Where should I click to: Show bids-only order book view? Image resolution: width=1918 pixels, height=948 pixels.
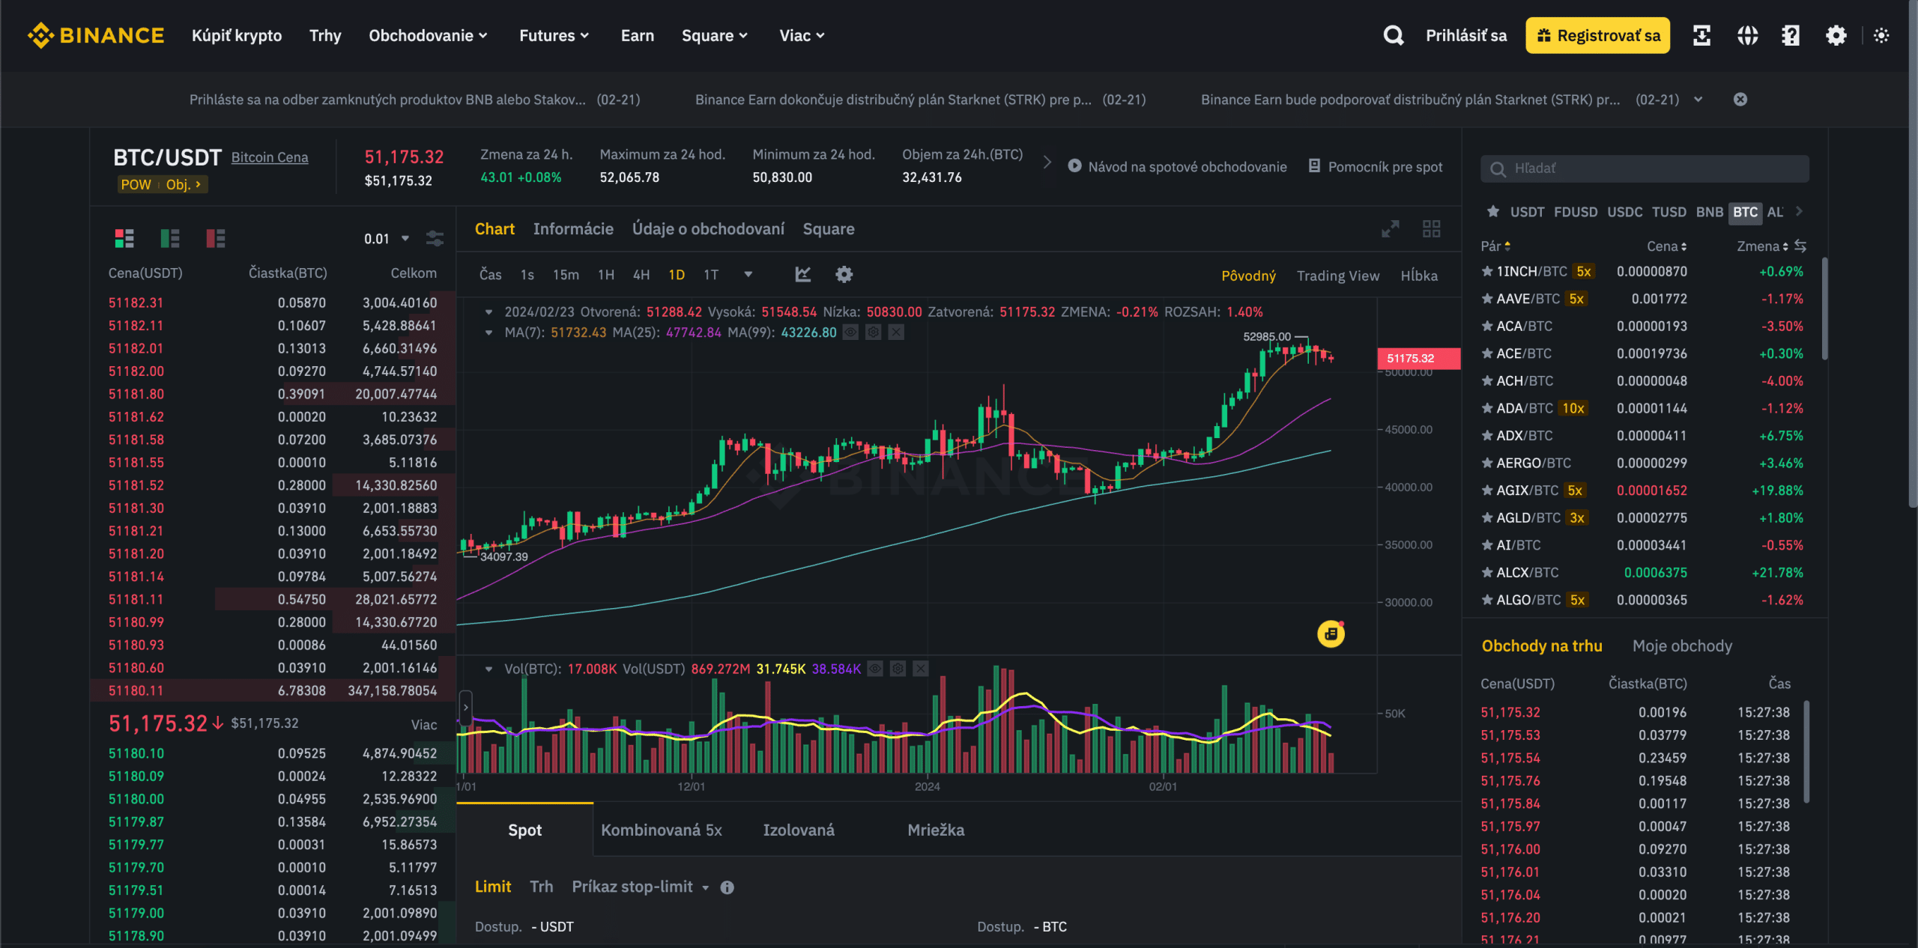click(x=170, y=238)
